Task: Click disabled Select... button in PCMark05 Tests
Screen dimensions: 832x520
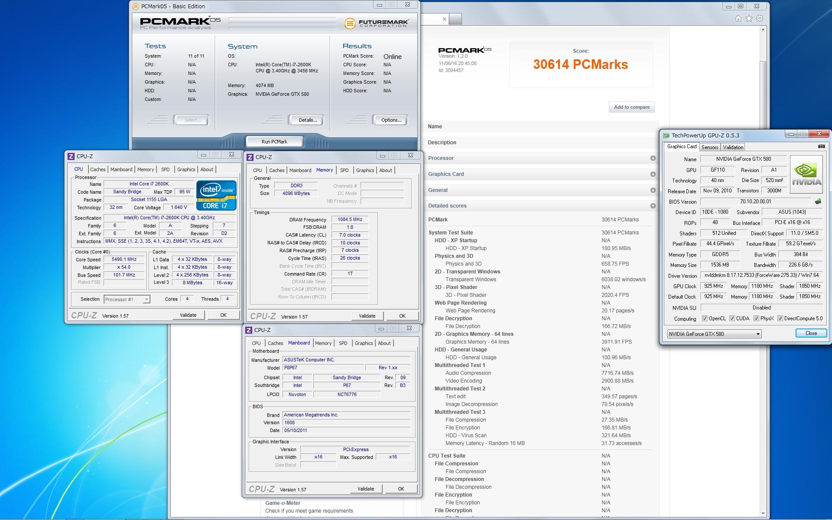Action: pos(191,120)
